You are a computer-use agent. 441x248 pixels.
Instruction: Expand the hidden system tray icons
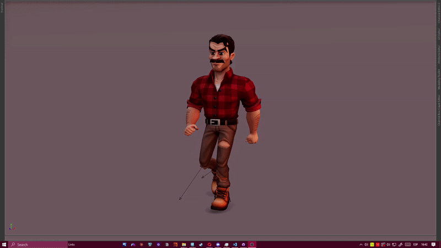[x=361, y=244]
